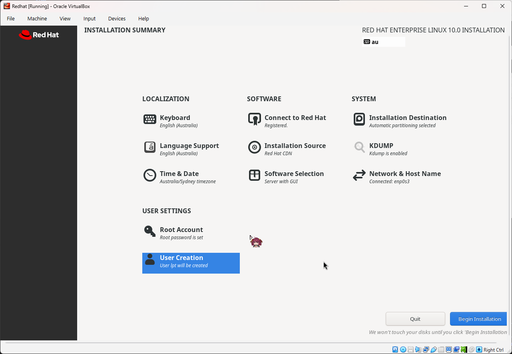Screen dimensions: 512x354
Task: Click the optical drives icon in status bar
Action: 403,349
